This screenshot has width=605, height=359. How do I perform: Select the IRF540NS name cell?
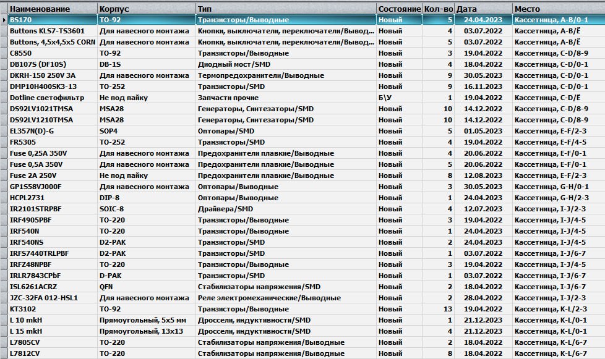click(53, 243)
